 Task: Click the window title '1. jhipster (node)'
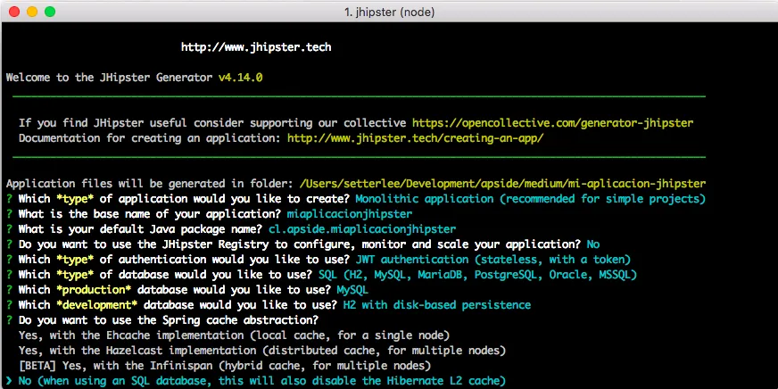click(389, 12)
